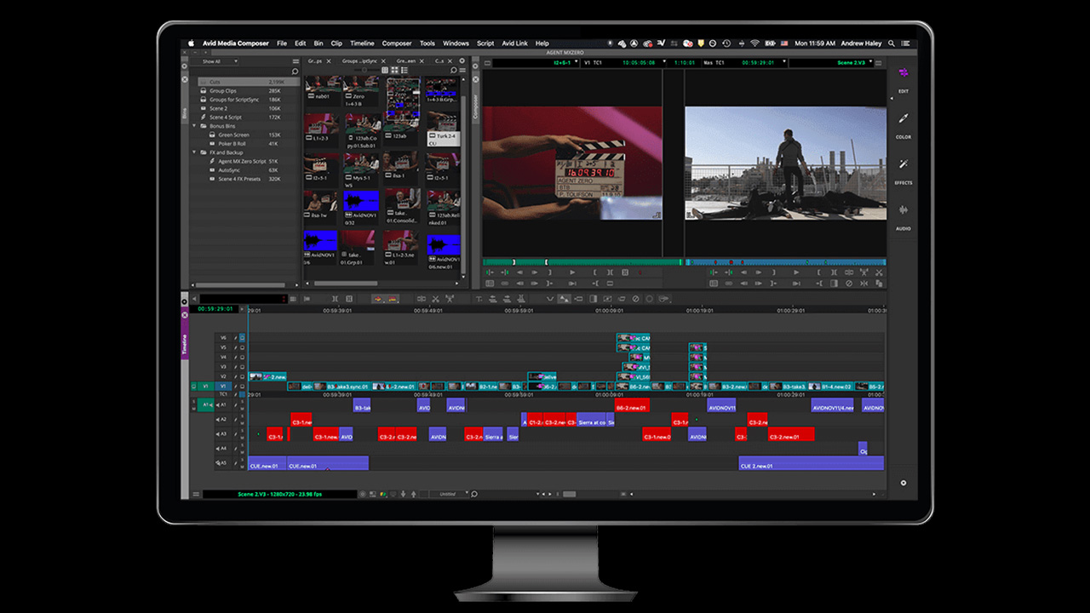This screenshot has height=613, width=1090.
Task: Toggle record track A5 selector
Action: [224, 463]
